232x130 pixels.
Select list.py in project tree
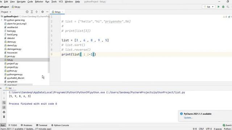click(x=10, y=60)
